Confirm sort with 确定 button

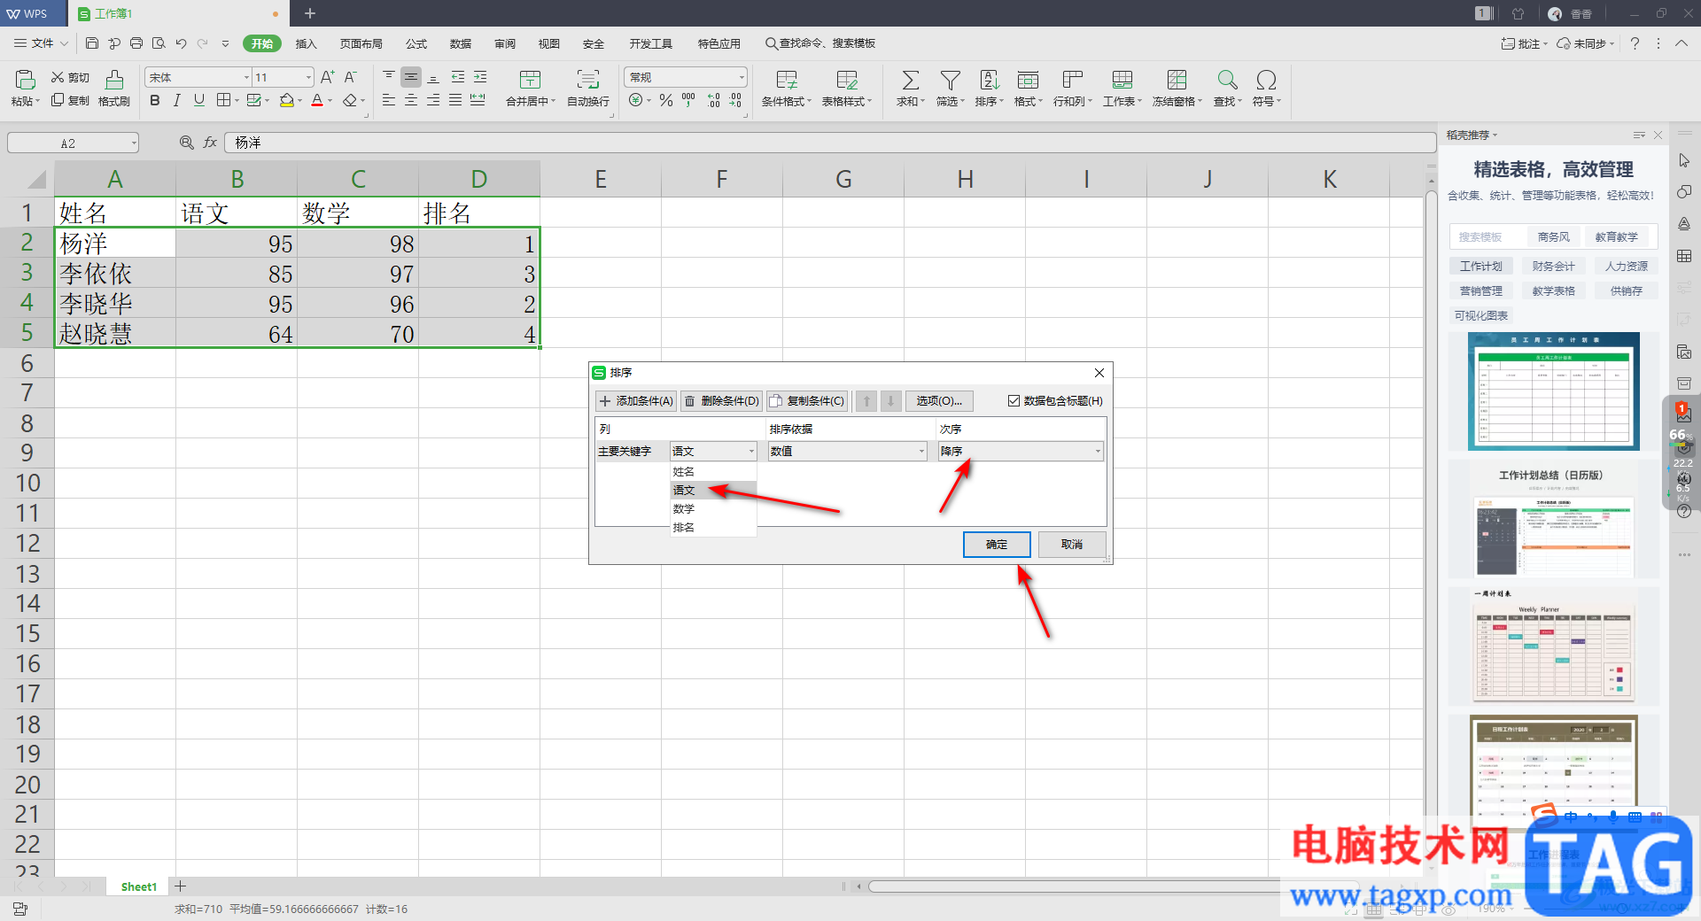[997, 545]
